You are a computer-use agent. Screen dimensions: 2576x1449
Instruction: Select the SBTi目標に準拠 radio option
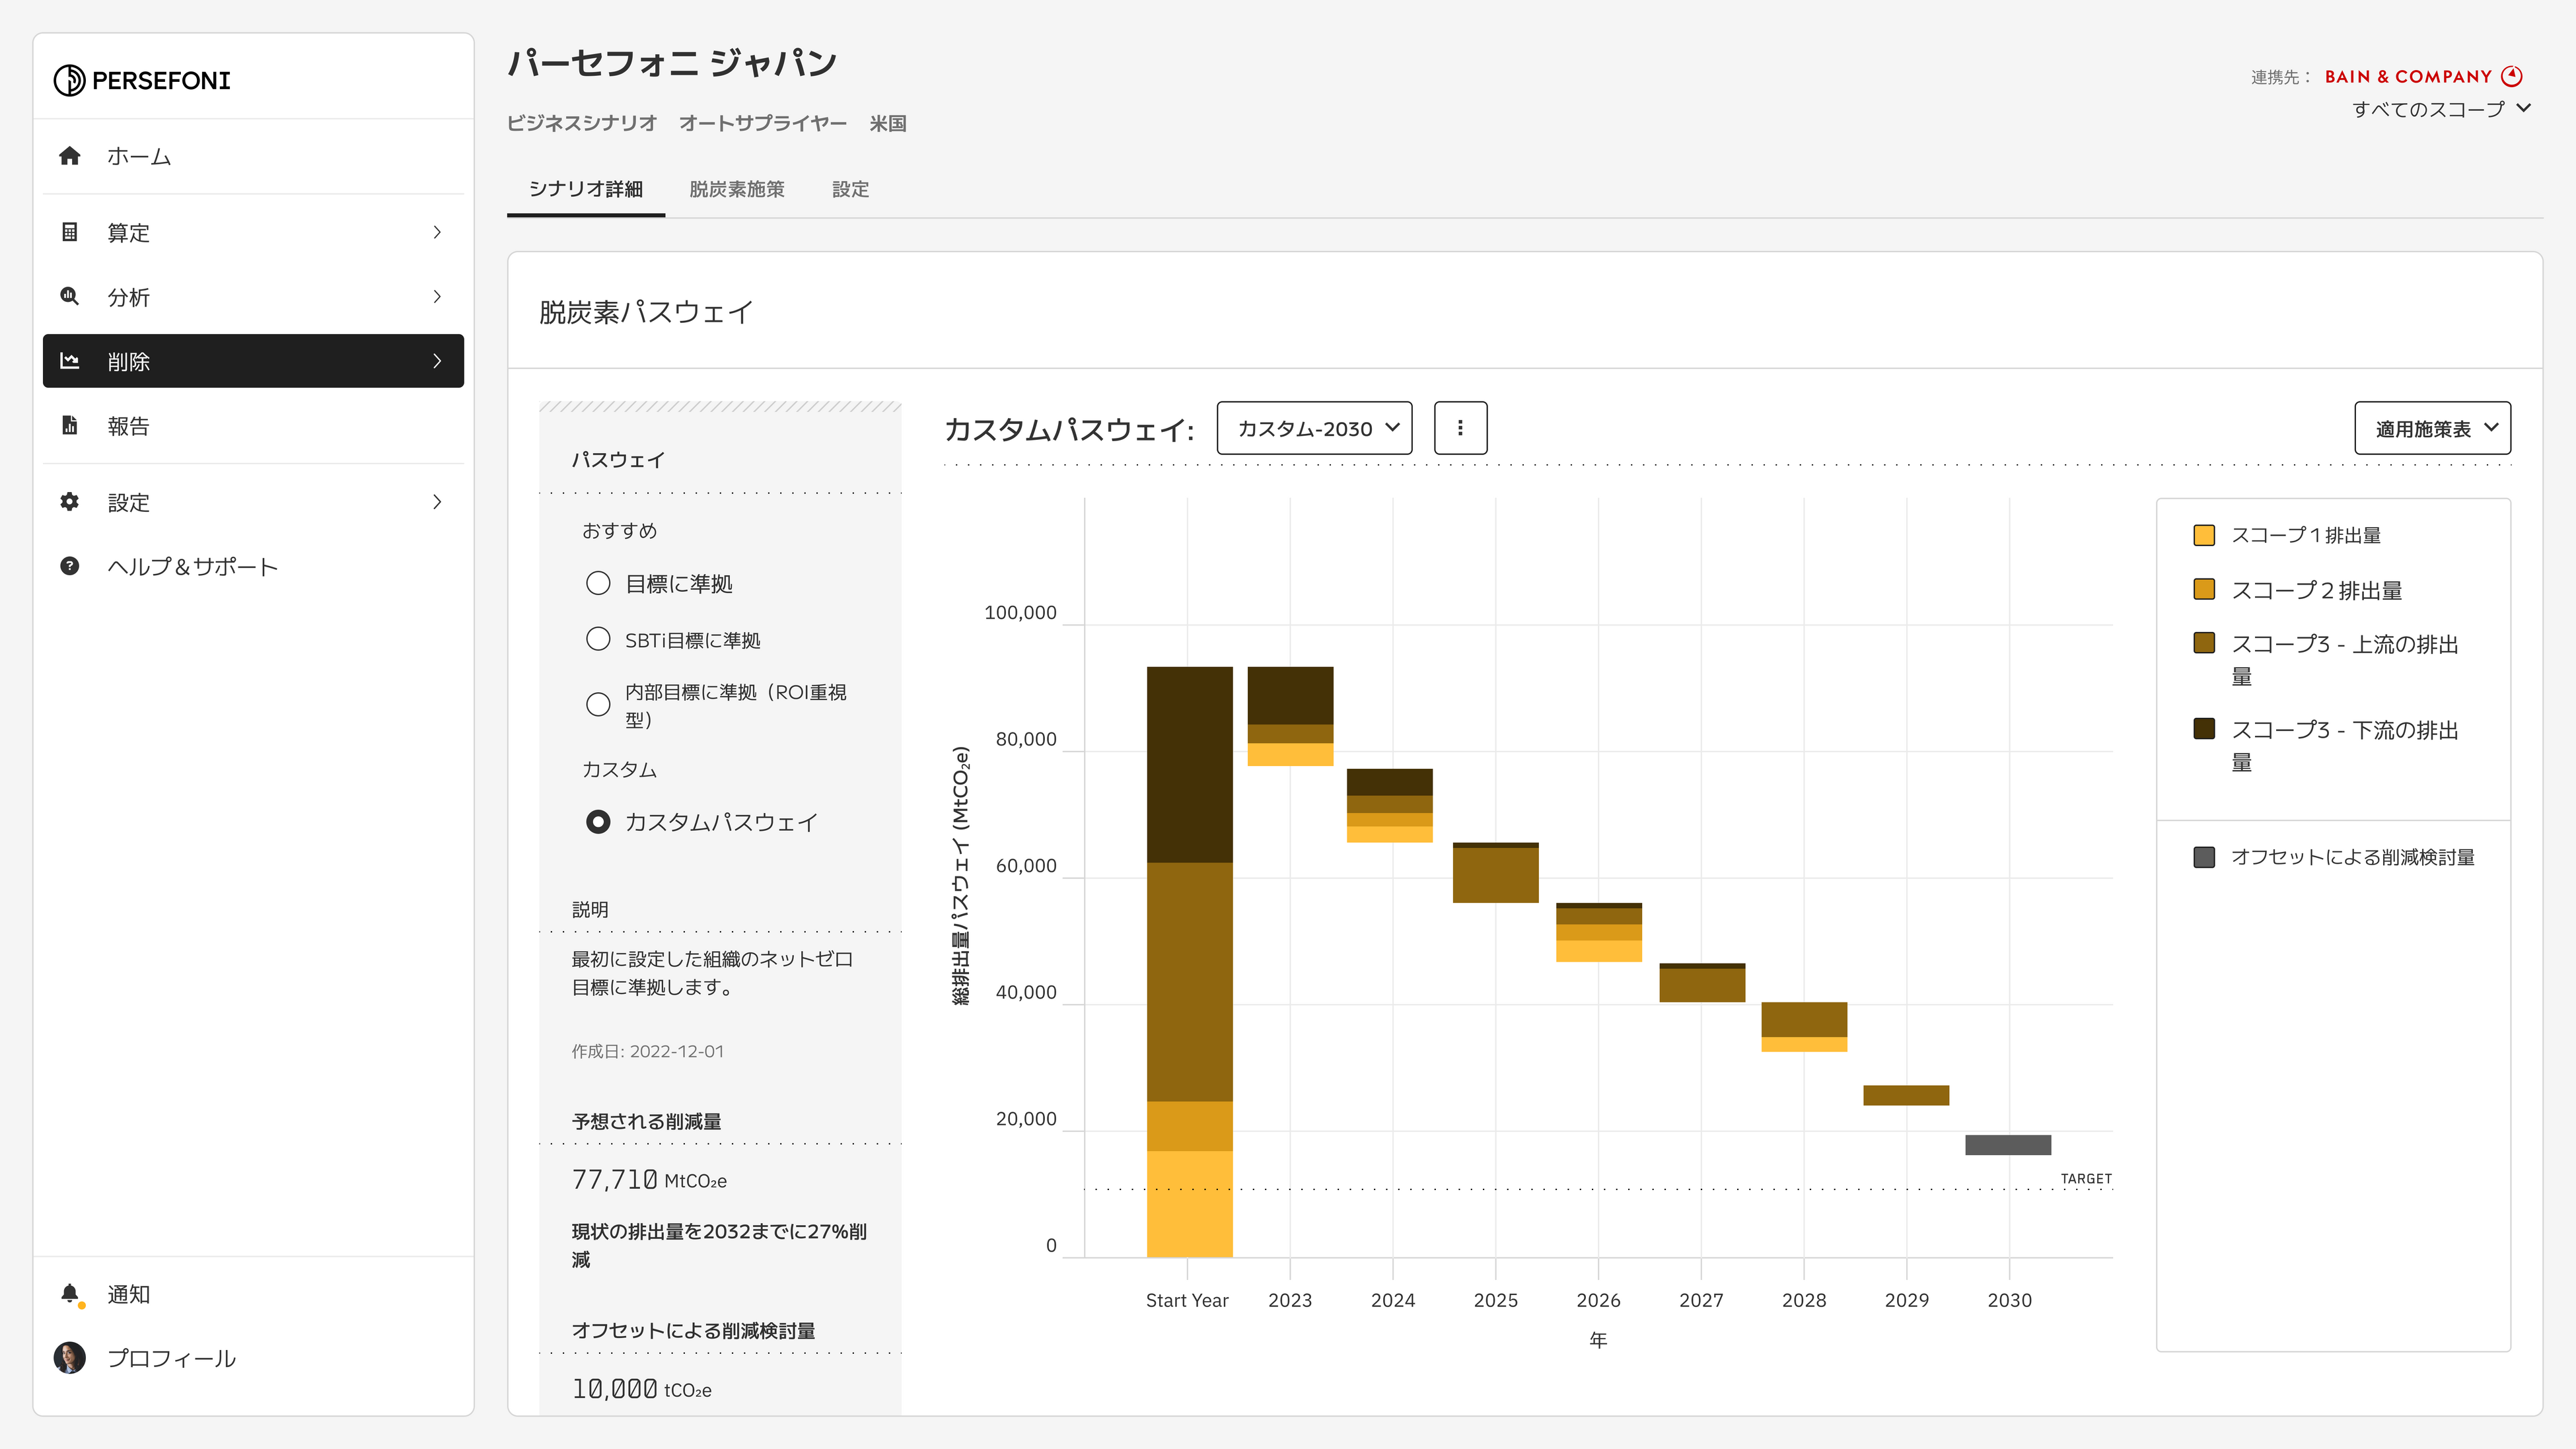[x=598, y=639]
